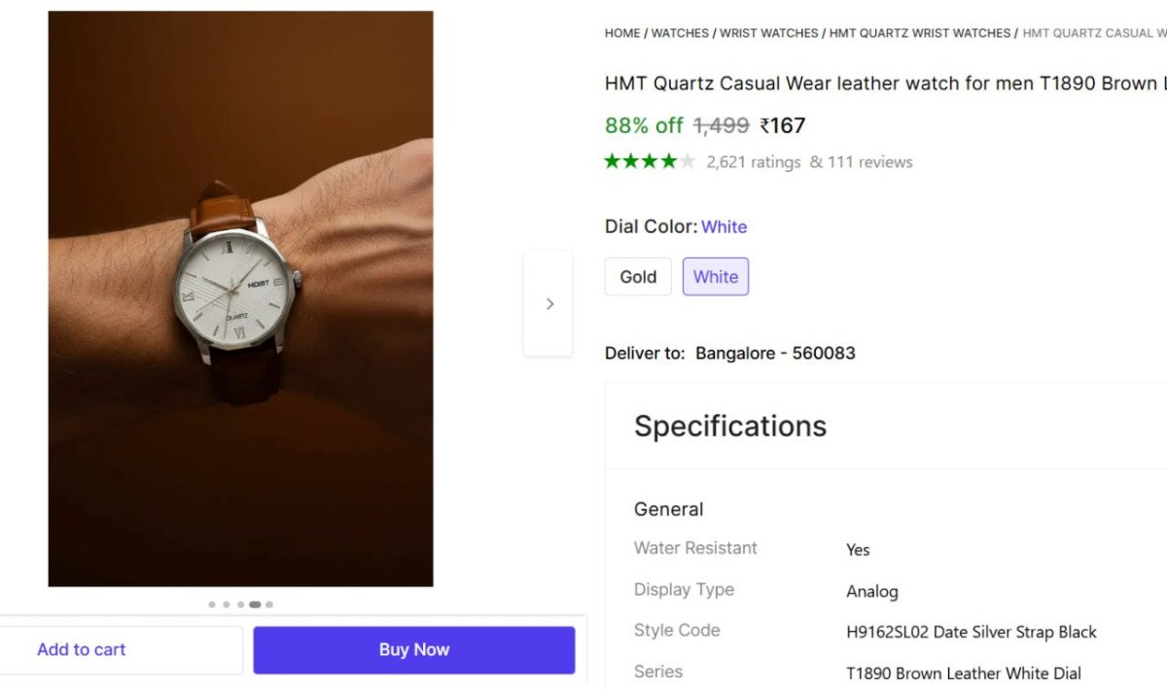Open the WRIST WATCHES breadcrumb
The width and height of the screenshot is (1167, 691).
[768, 32]
